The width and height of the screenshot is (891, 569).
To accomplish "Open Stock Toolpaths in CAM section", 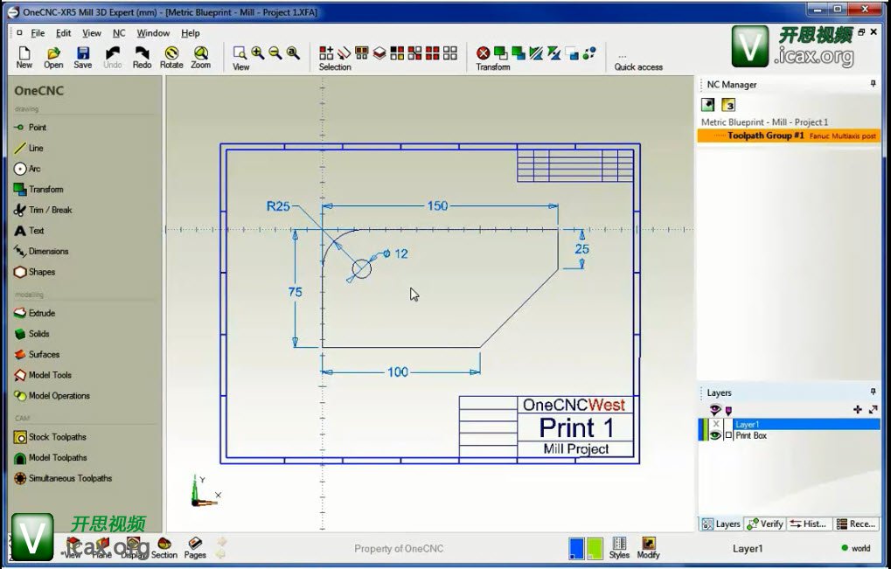I will tap(50, 437).
